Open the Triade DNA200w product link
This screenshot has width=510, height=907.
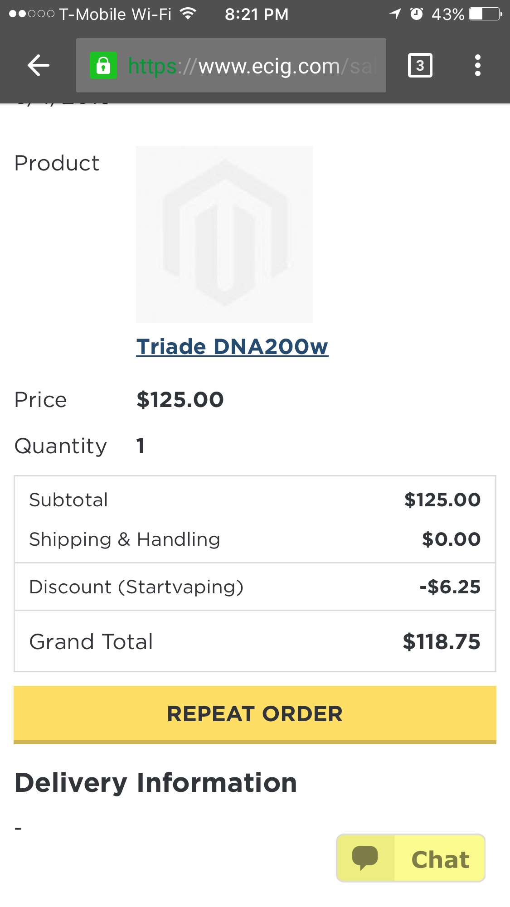pyautogui.click(x=232, y=347)
